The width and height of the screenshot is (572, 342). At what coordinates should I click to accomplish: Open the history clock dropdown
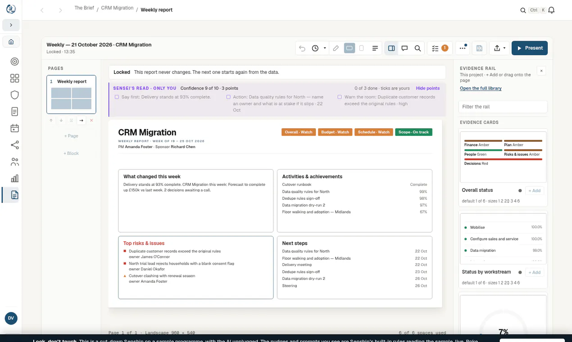pyautogui.click(x=318, y=48)
